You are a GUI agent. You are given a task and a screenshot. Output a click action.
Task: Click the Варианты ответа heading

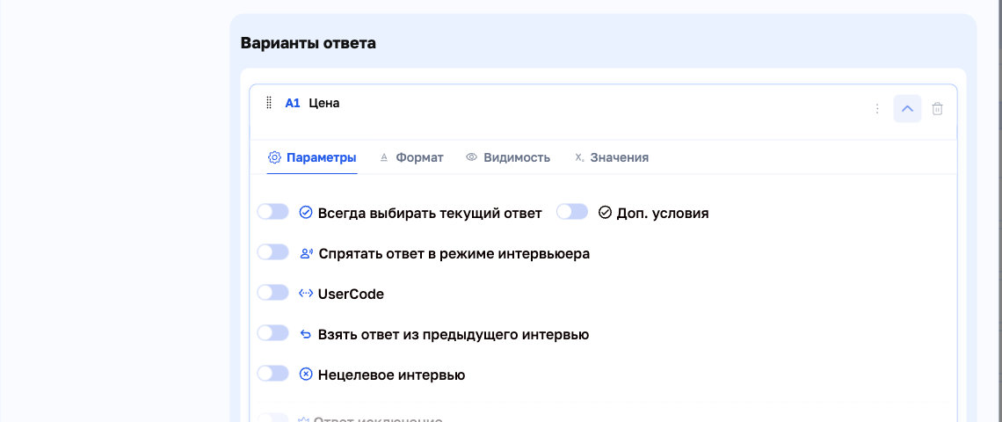tap(308, 43)
